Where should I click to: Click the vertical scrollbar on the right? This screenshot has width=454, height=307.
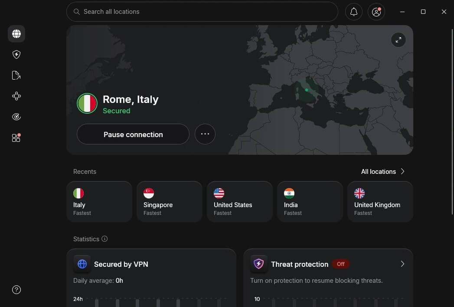coord(452,122)
